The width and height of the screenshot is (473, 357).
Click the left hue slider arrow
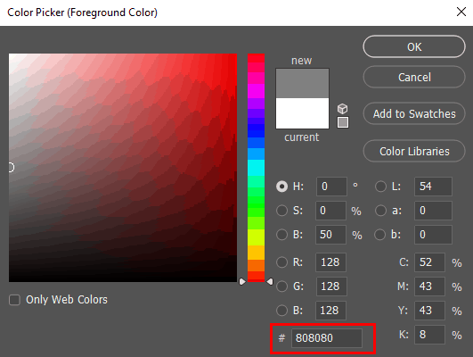point(242,282)
